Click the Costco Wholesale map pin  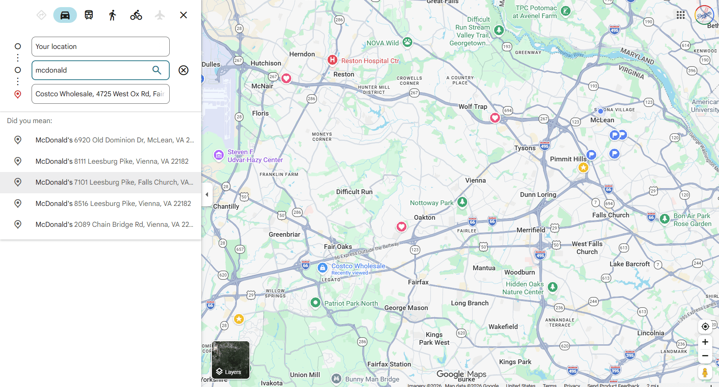pyautogui.click(x=322, y=268)
